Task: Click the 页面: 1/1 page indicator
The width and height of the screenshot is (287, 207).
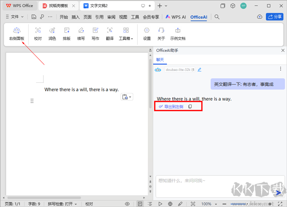Action: coord(12,204)
